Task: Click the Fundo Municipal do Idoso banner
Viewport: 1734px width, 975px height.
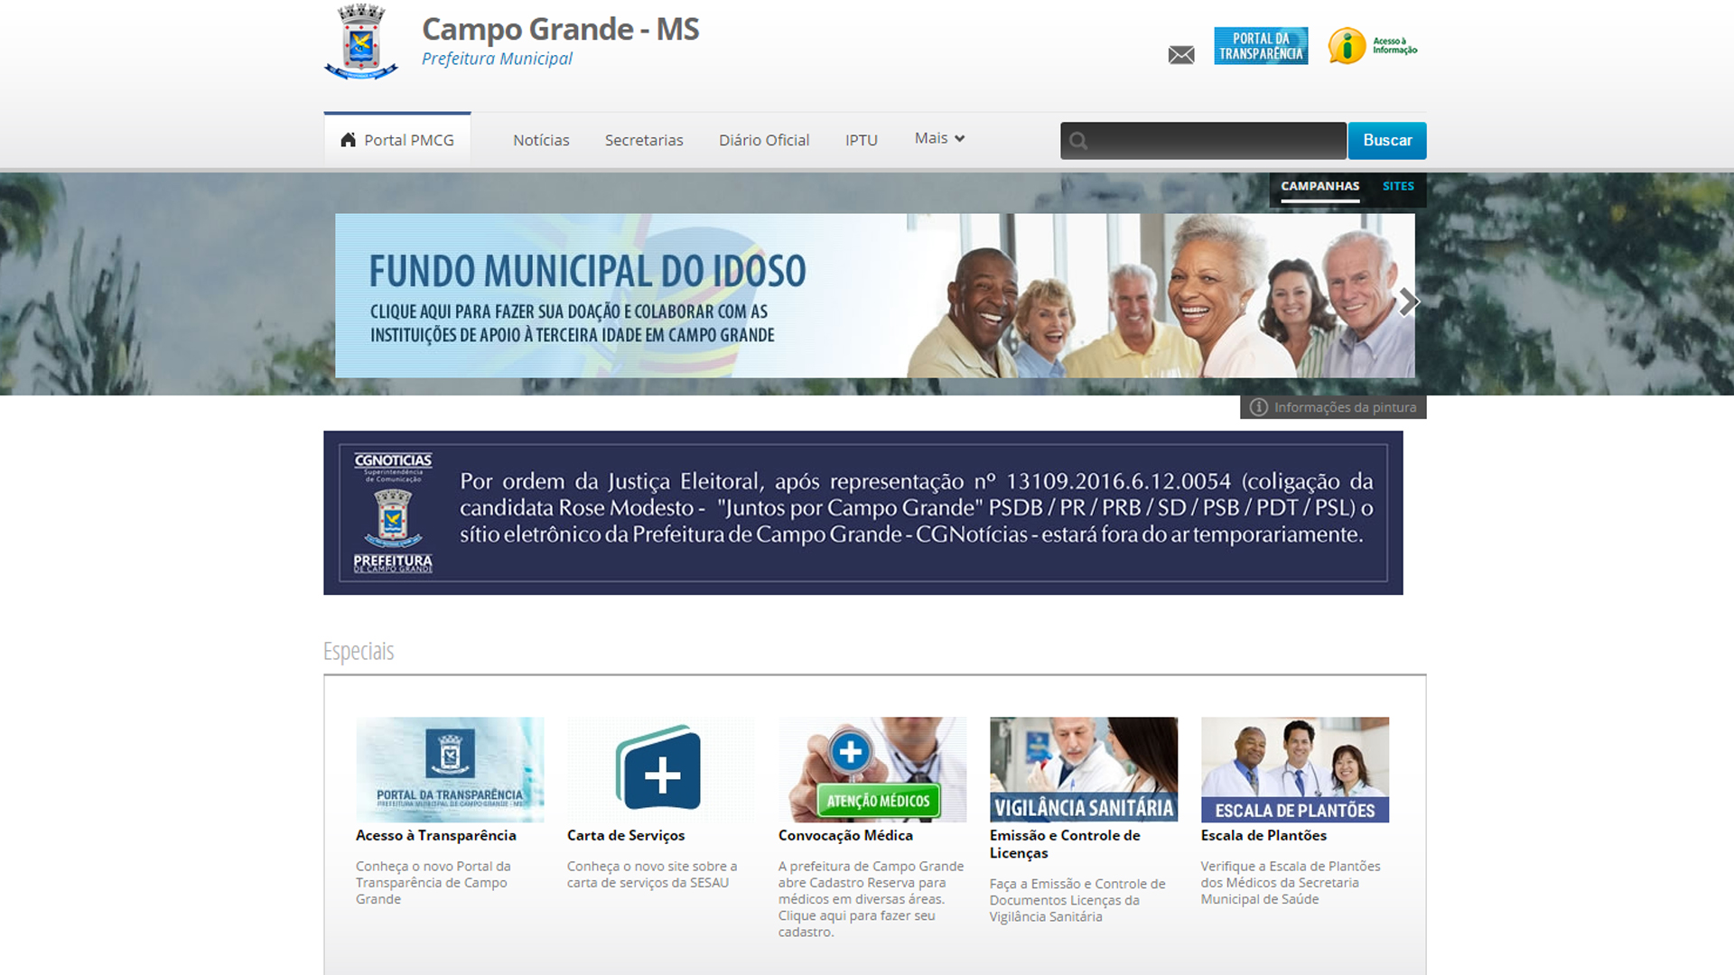Action: [x=874, y=295]
